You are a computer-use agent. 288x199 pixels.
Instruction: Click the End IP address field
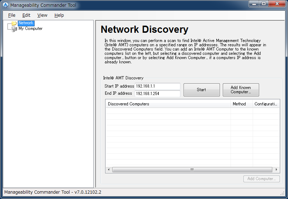click(x=158, y=94)
